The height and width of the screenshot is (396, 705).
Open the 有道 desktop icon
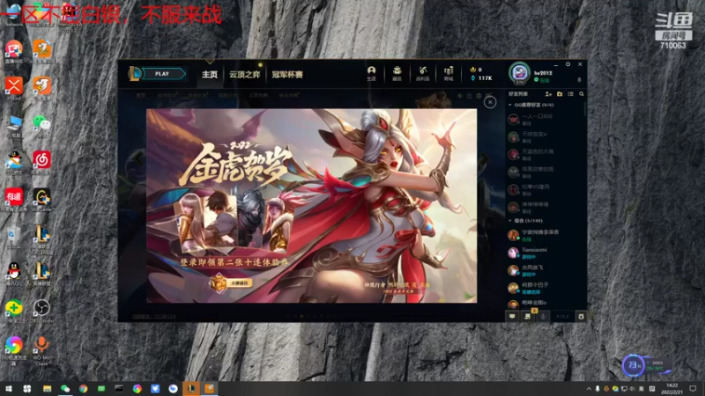tap(14, 200)
